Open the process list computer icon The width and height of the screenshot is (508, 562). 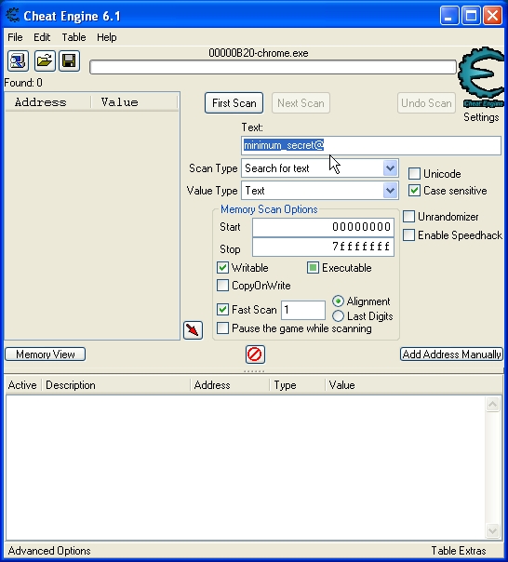coord(18,60)
